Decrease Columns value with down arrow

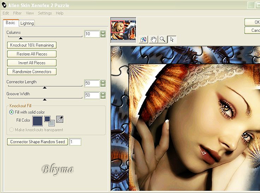(103, 36)
